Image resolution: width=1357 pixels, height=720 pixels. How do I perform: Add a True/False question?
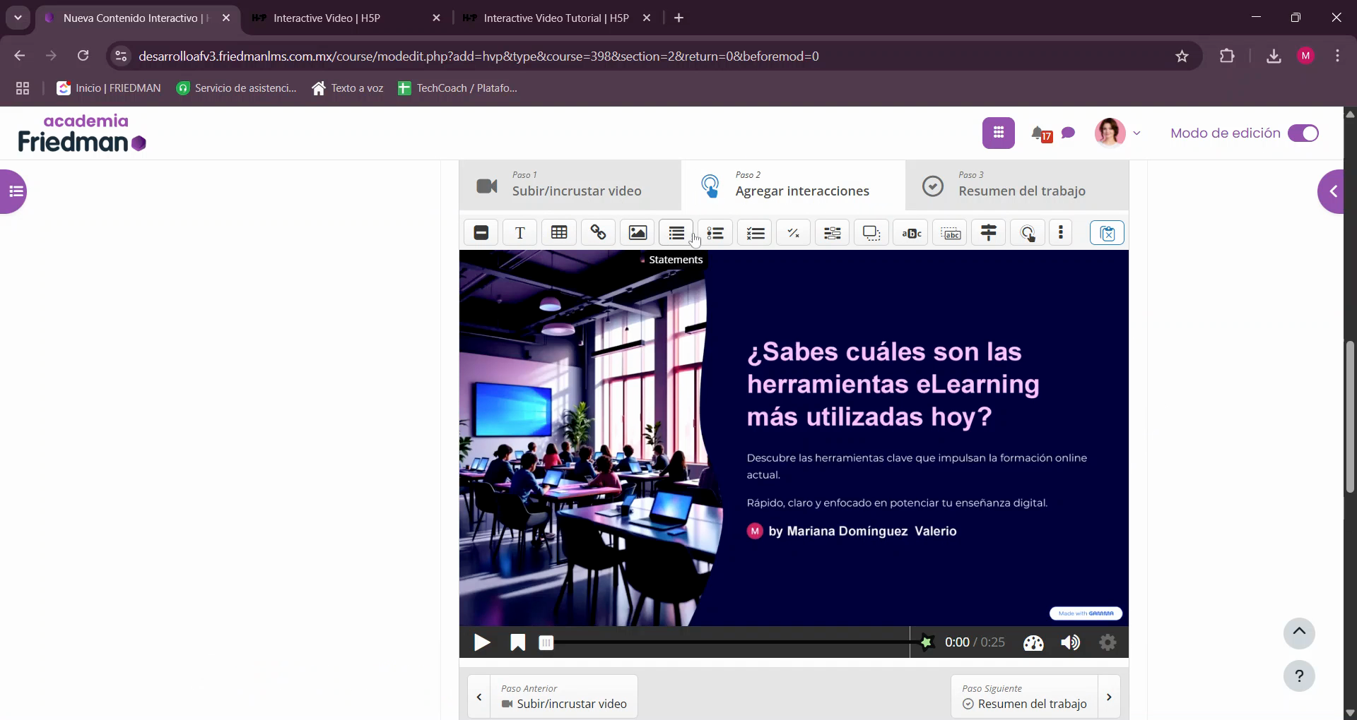tap(794, 233)
